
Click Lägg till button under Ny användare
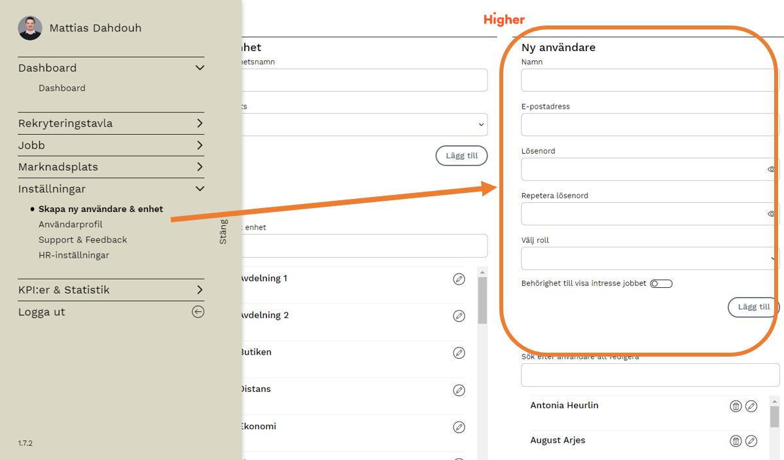click(753, 307)
